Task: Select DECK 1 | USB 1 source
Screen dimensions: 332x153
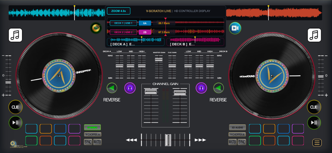Action: tap(124, 23)
